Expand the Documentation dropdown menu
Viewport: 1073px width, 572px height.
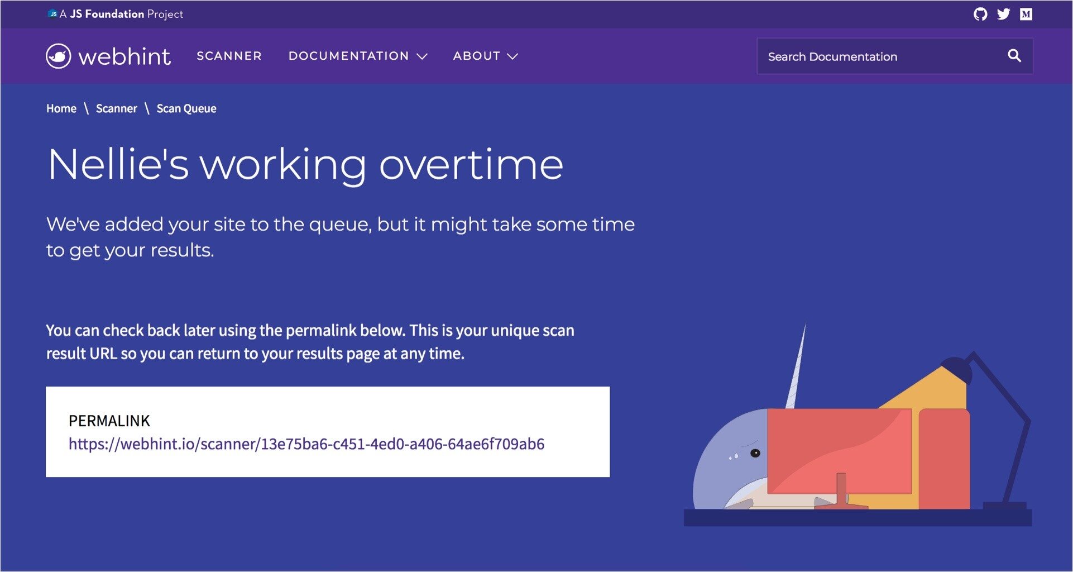(x=358, y=56)
